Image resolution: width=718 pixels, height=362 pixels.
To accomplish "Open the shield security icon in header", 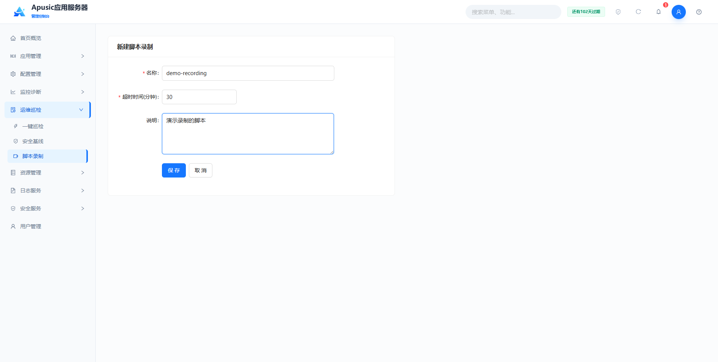I will [x=618, y=12].
